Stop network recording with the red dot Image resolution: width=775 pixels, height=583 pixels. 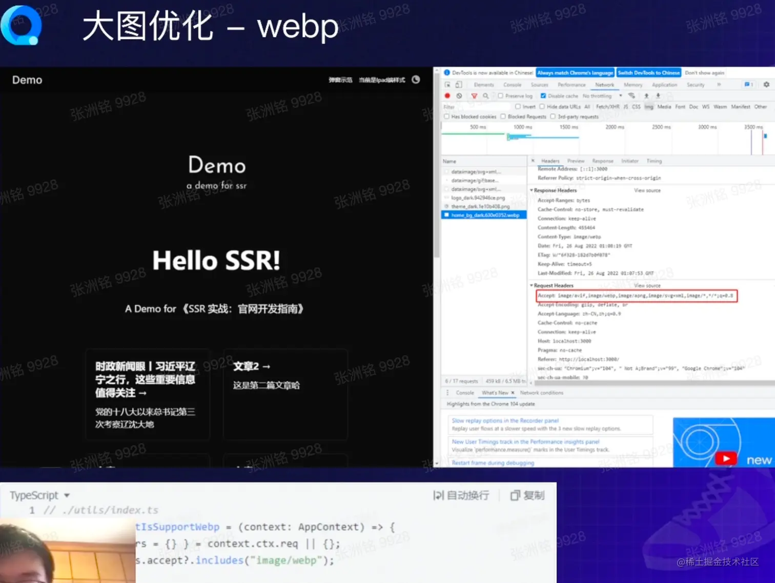click(447, 96)
